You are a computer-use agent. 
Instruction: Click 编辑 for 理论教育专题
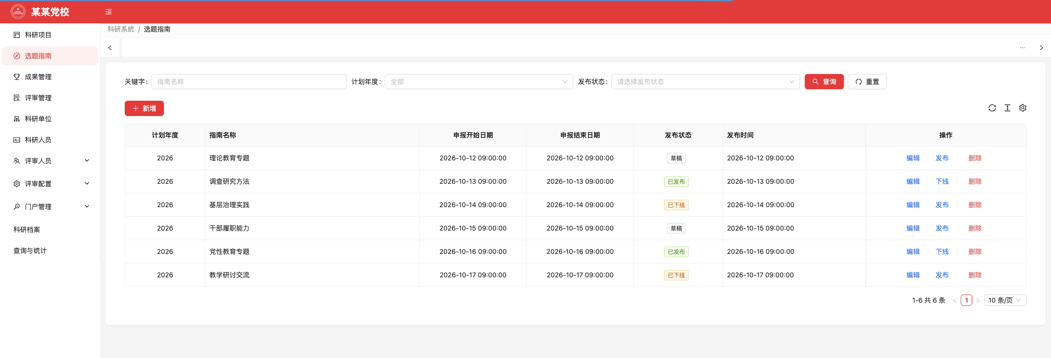click(913, 158)
